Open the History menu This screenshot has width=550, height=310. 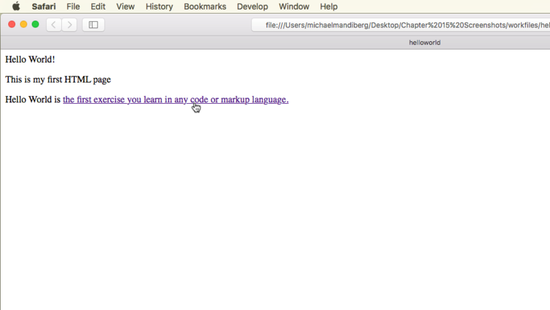click(x=159, y=6)
